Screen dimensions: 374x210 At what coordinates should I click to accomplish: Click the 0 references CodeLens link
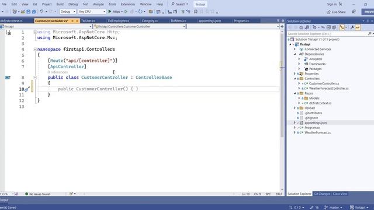click(x=57, y=72)
